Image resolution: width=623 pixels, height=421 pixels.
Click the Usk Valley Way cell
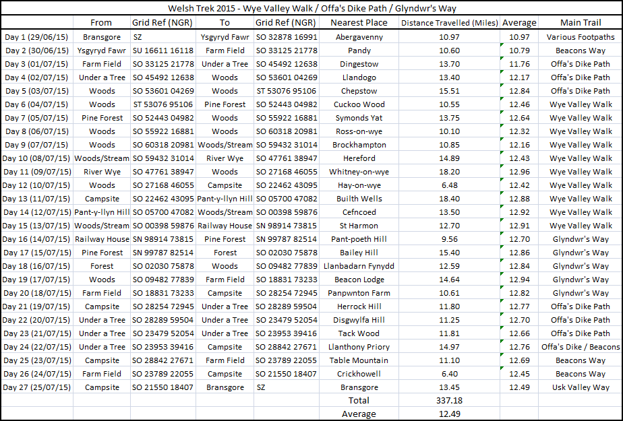tap(581, 387)
